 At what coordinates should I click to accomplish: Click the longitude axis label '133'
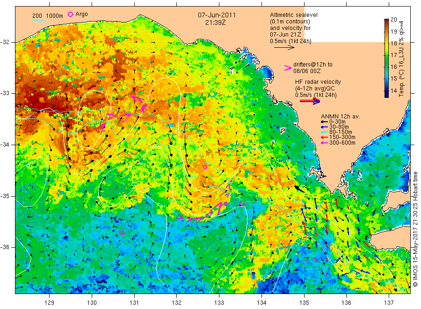coord(219,303)
